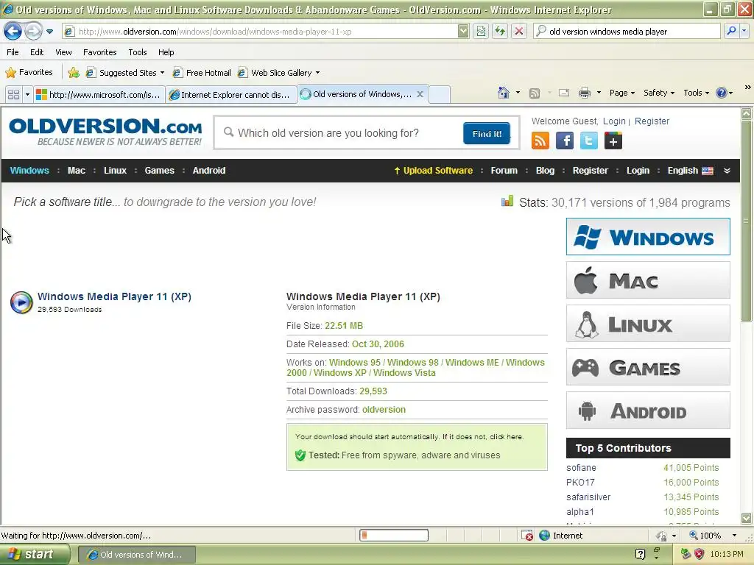Viewport: 754px width, 565px height.
Task: Click the large Linux category button
Action: tap(648, 324)
